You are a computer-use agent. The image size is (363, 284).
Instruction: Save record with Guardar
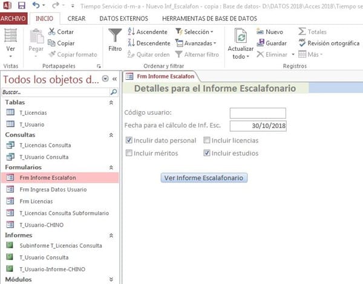(272, 43)
